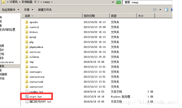Sort by the 大小 column header
Image resolution: width=182 pixels, height=108 pixels.
click(x=146, y=16)
